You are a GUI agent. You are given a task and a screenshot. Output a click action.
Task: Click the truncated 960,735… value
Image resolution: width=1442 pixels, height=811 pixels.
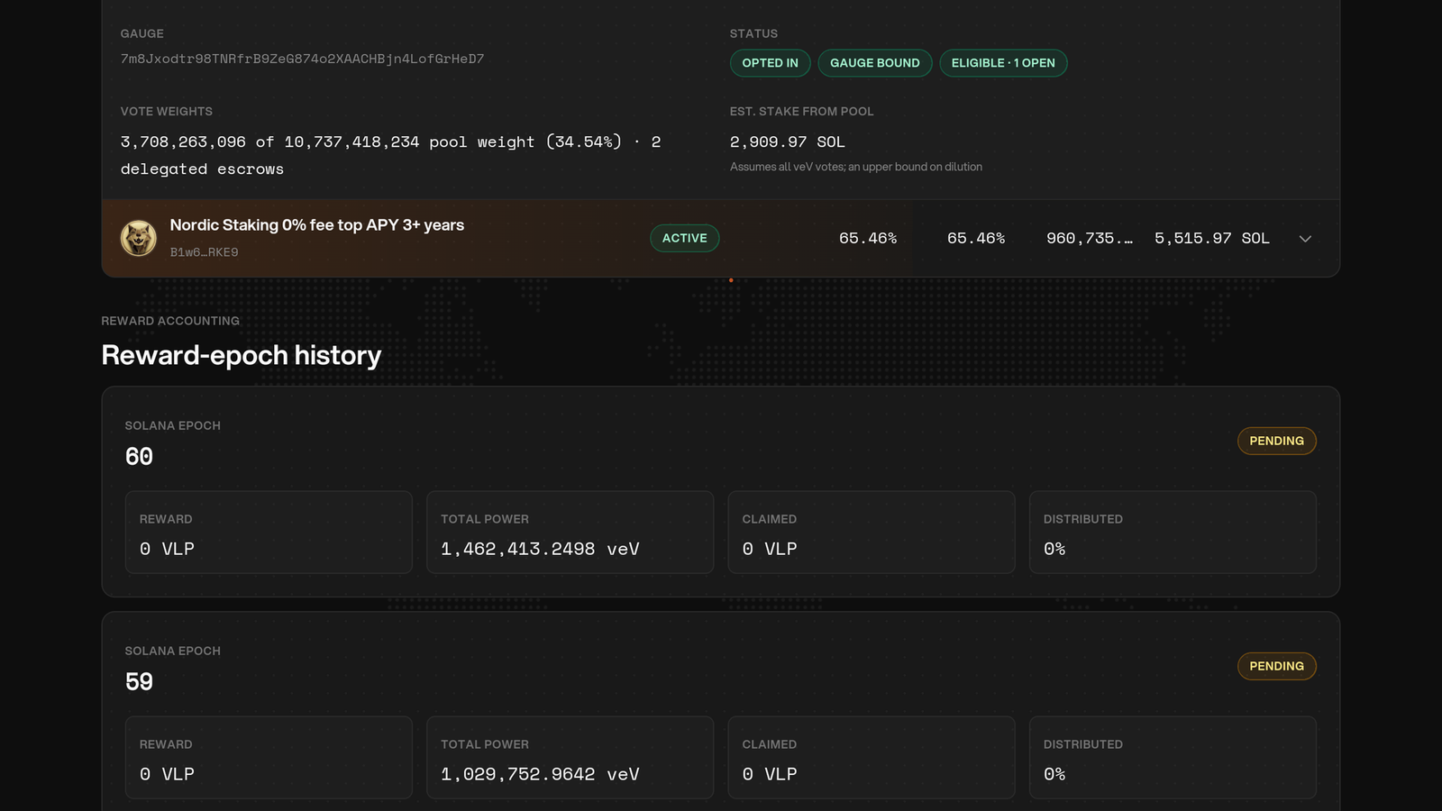pos(1090,238)
